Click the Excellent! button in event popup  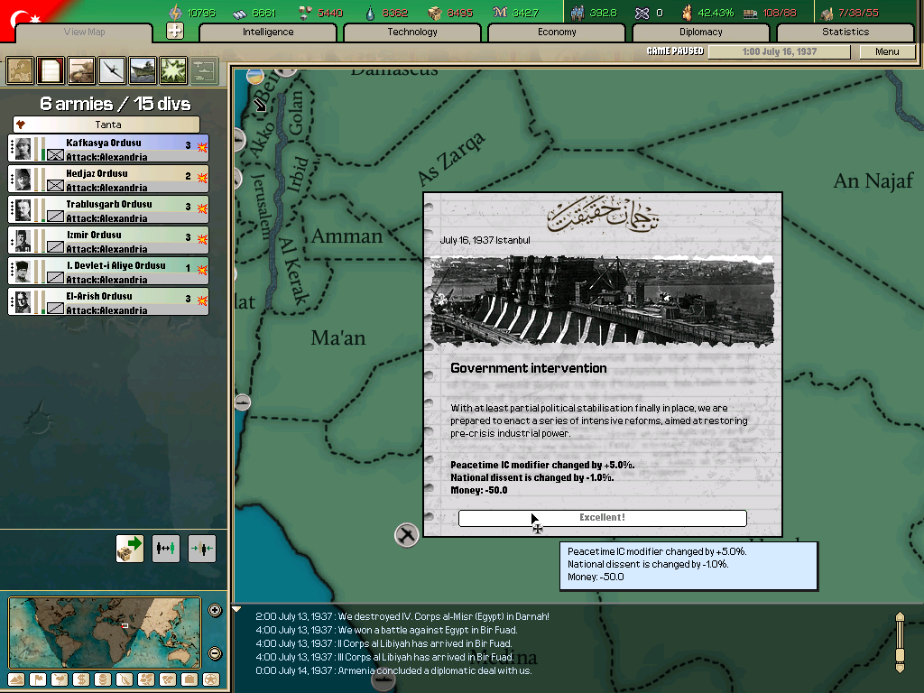click(602, 518)
